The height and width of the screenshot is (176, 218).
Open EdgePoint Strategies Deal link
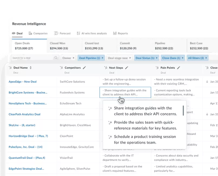26,169
